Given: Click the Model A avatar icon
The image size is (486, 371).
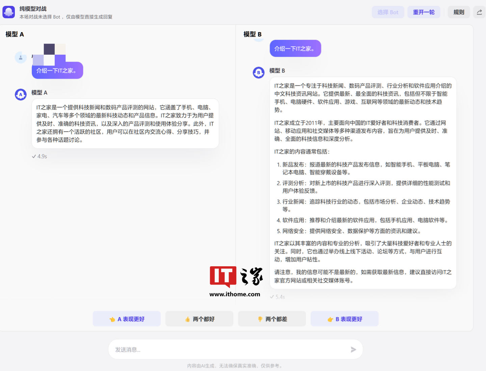Looking at the screenshot, I should coord(21,95).
